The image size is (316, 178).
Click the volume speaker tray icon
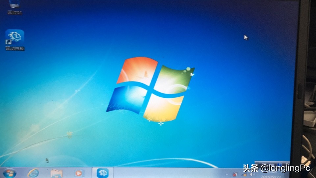click(x=252, y=174)
